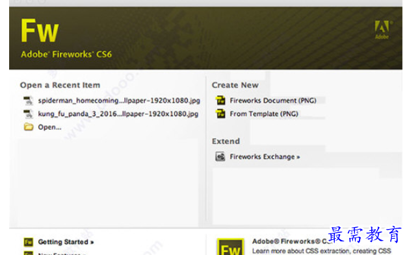Image resolution: width=407 pixels, height=255 pixels.
Task: Open the spiderman_homecoming wallpaper recent file
Action: pos(119,101)
